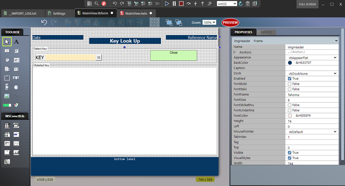Click the trash can icon in top toolbar
The width and height of the screenshot is (345, 186).
[248, 3]
